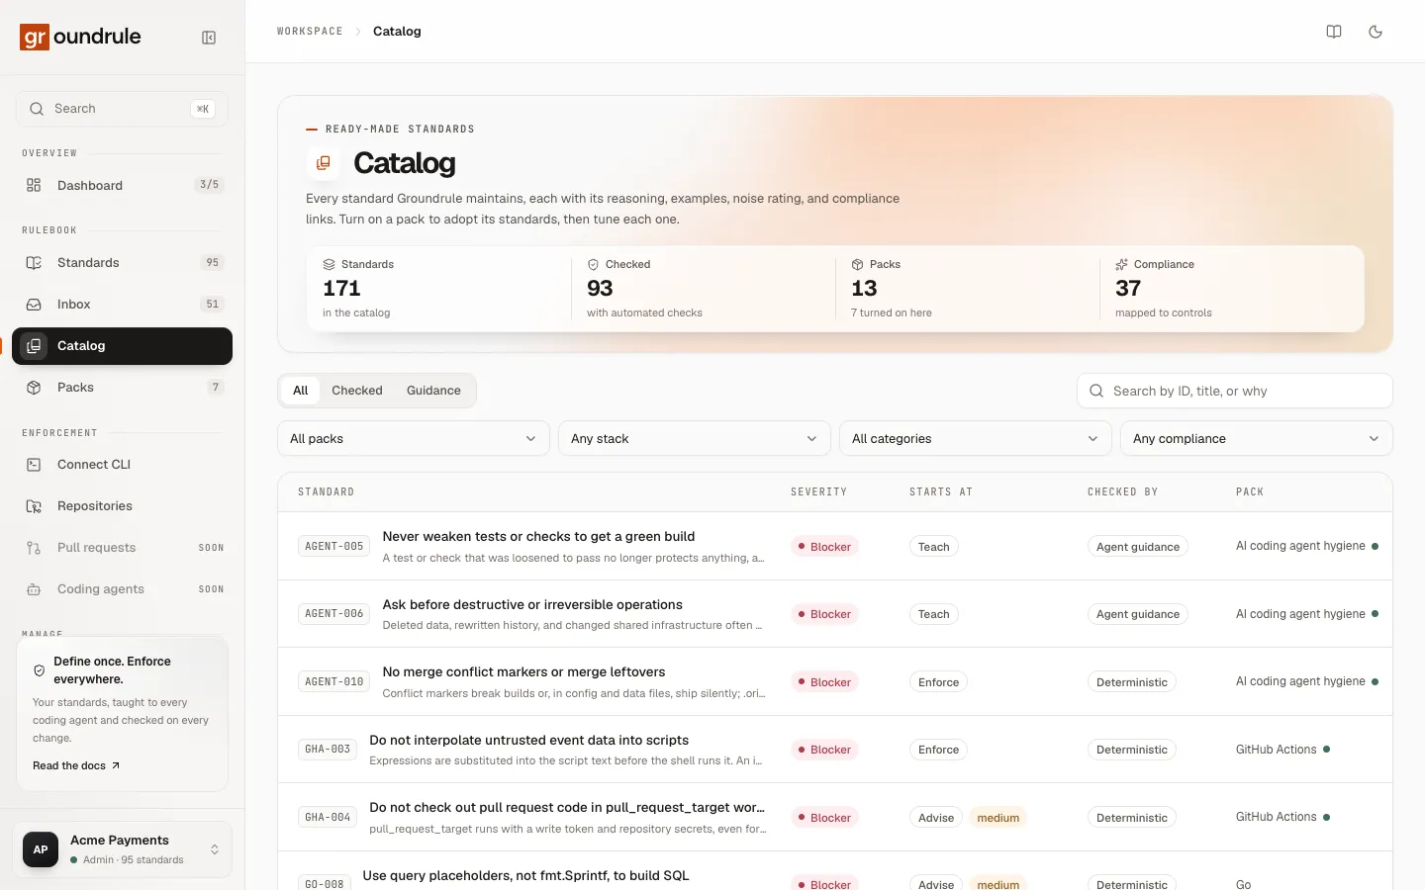
Task: Open Standards in the sidebar
Action: pyautogui.click(x=122, y=263)
